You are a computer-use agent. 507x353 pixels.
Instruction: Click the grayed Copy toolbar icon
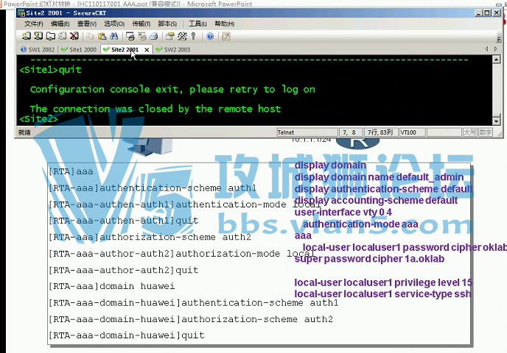click(x=90, y=36)
